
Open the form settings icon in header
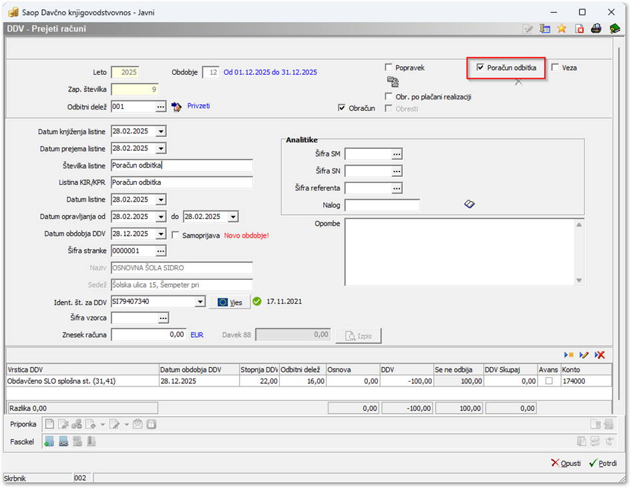pos(545,29)
